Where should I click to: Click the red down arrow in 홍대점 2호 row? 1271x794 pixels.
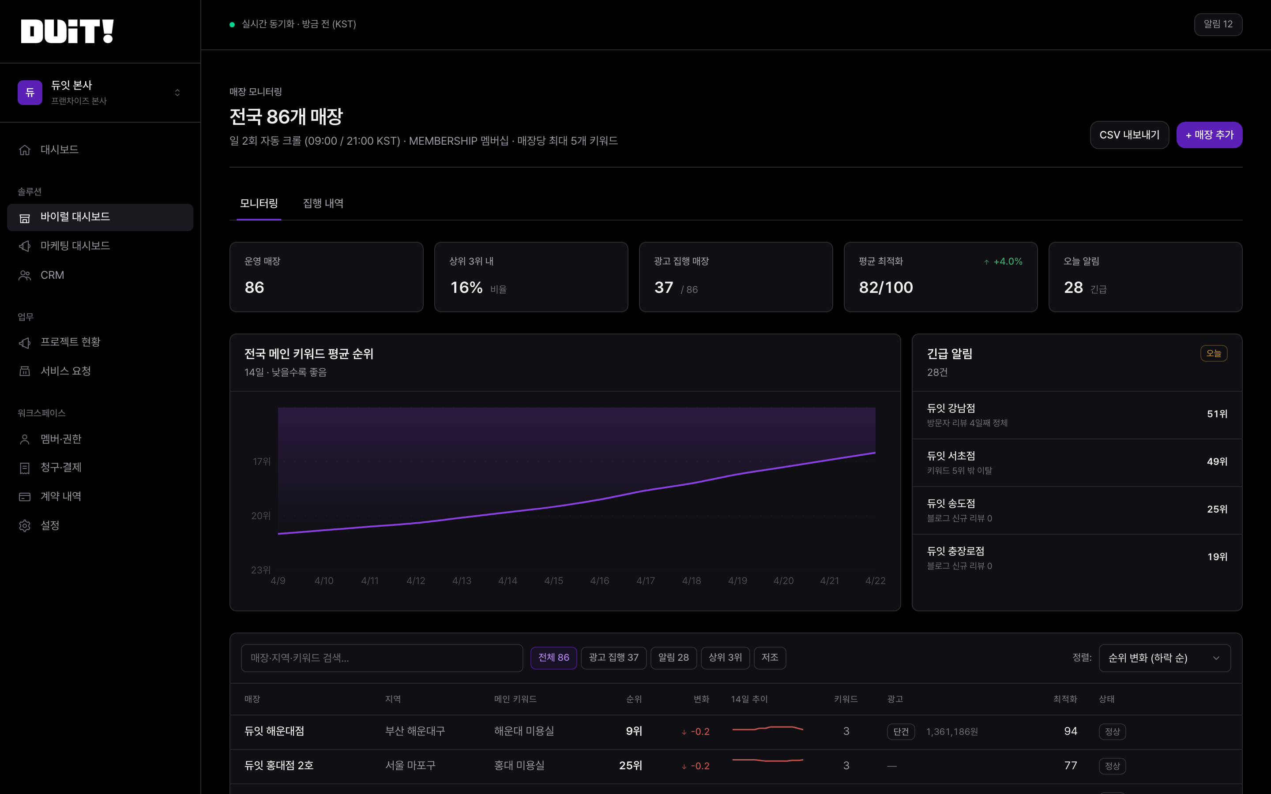684,767
